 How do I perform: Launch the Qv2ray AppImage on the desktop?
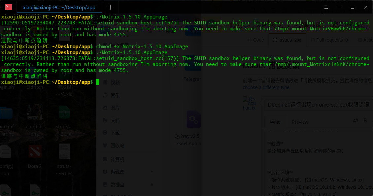tap(193, 119)
